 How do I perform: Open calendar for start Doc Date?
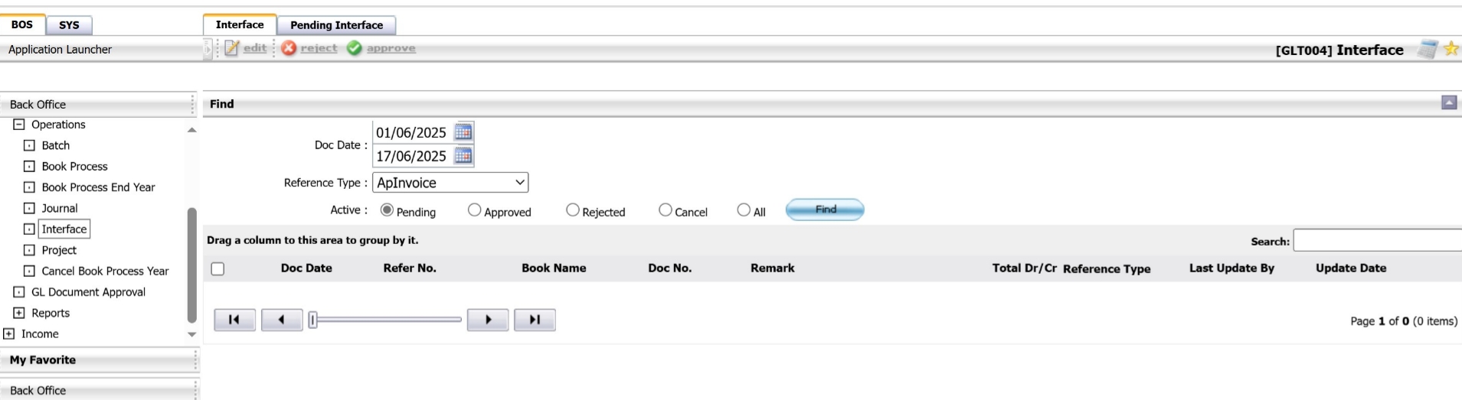click(463, 132)
